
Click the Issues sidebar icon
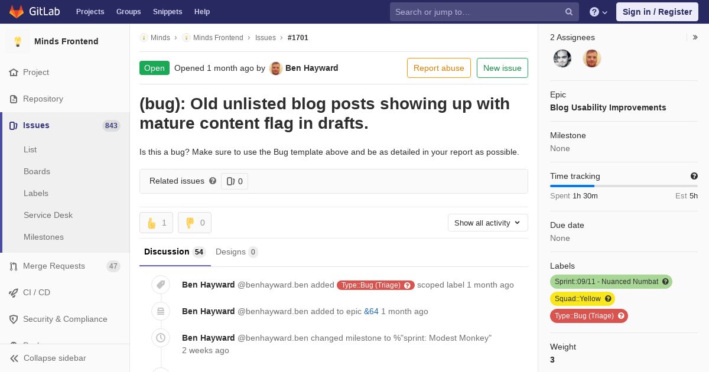coord(14,125)
